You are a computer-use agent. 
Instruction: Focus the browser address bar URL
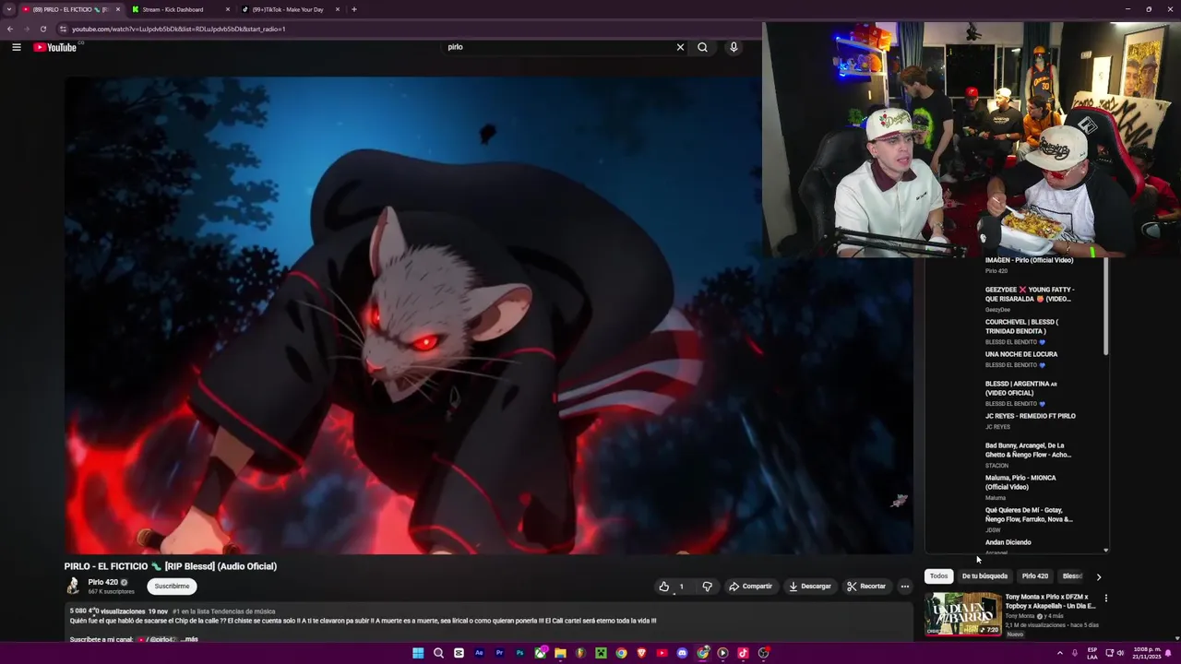[x=178, y=29]
